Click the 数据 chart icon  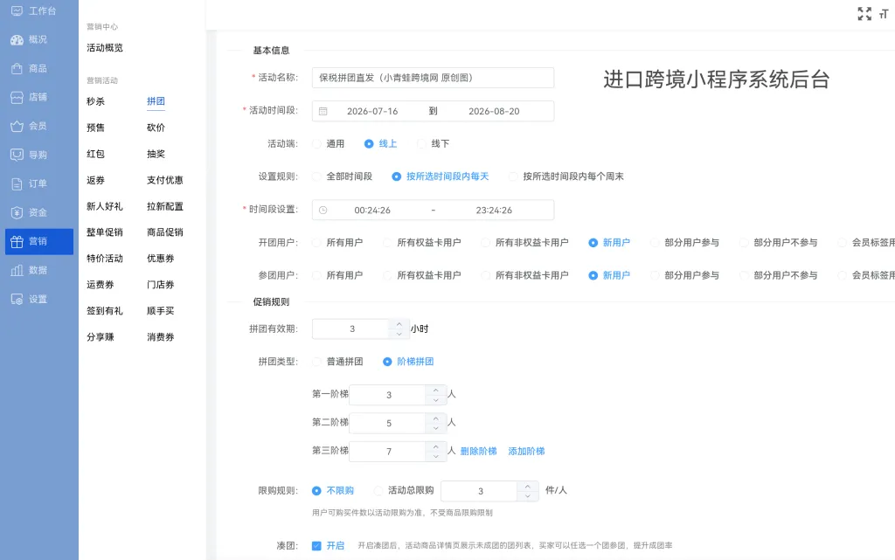[17, 270]
